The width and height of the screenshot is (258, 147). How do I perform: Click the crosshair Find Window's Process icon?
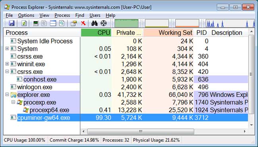[104, 23]
